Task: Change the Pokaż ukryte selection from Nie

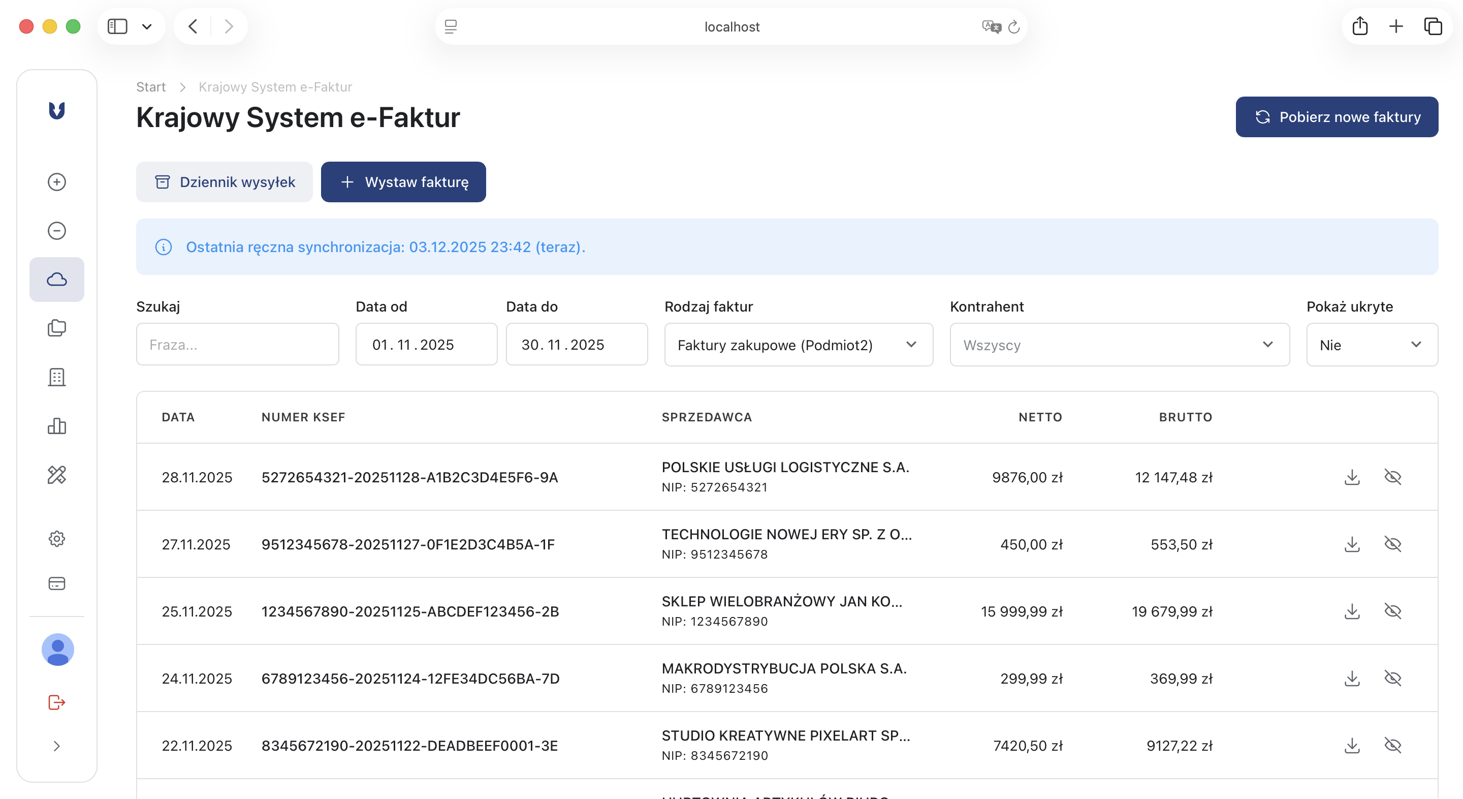Action: point(1372,345)
